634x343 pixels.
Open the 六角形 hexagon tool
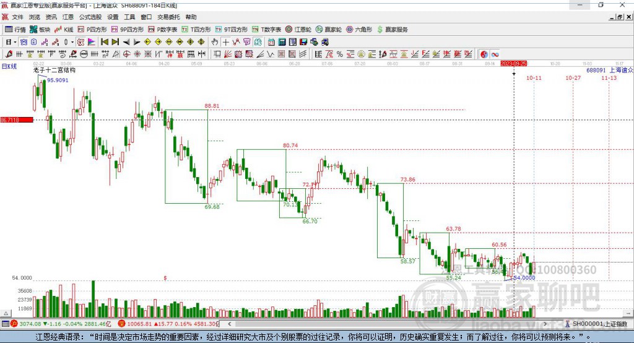click(359, 30)
